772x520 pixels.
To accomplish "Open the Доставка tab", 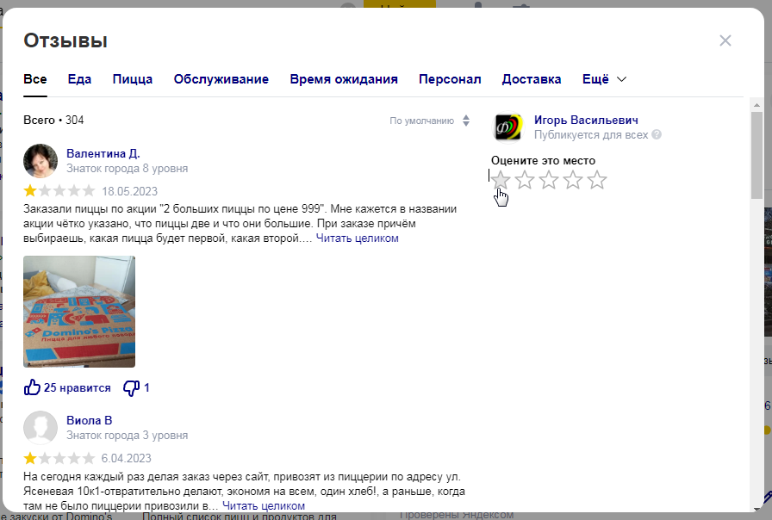I will 532,79.
